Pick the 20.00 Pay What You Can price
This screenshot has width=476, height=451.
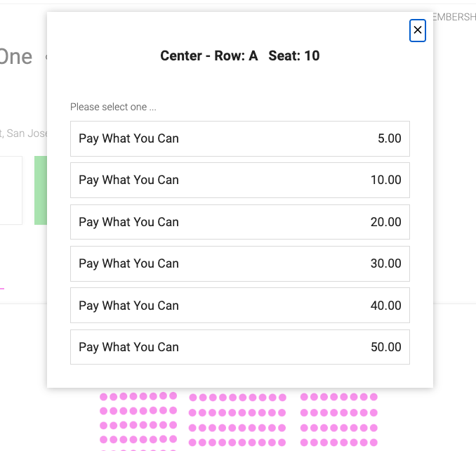tap(240, 222)
